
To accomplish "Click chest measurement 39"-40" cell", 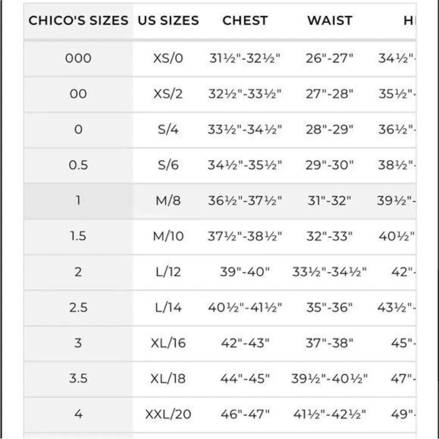I will click(245, 272).
